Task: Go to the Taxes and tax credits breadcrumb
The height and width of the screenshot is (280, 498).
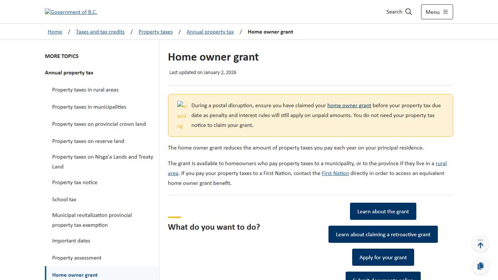Action: coord(100,32)
